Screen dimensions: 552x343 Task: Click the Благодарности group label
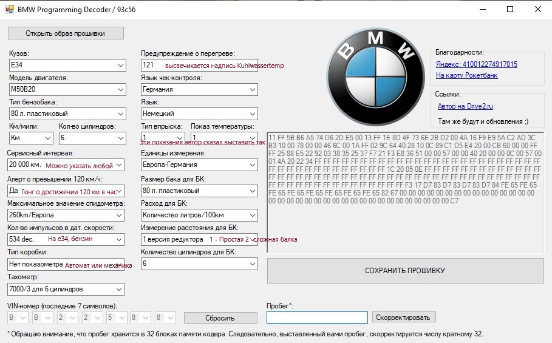tap(460, 52)
